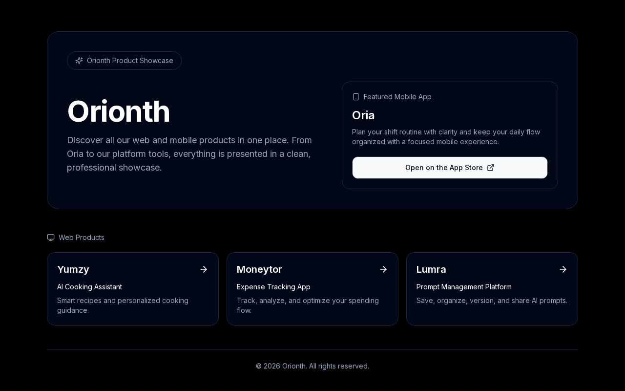This screenshot has width=625, height=391.
Task: Click the arrow icon on Lumra card
Action: [563, 269]
